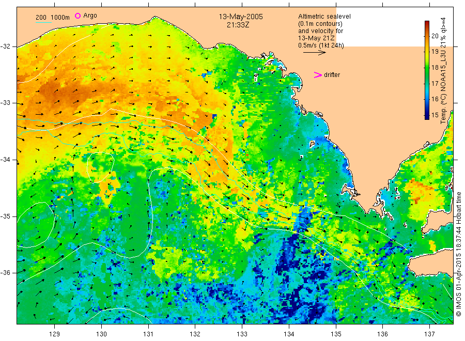Click the color bar value '17'

435,84
